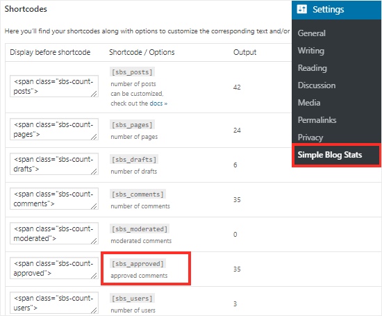
Task: Open the Writing settings page
Action: coord(311,51)
